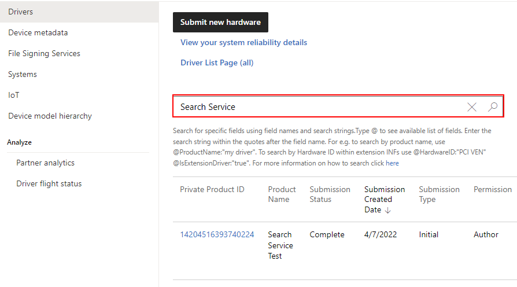Click the Private Product ID header

click(212, 189)
